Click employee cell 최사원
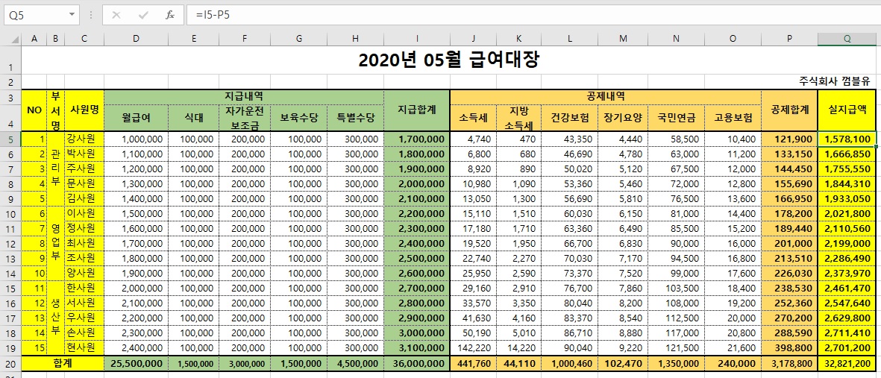This screenshot has height=378, width=881. pyautogui.click(x=84, y=243)
